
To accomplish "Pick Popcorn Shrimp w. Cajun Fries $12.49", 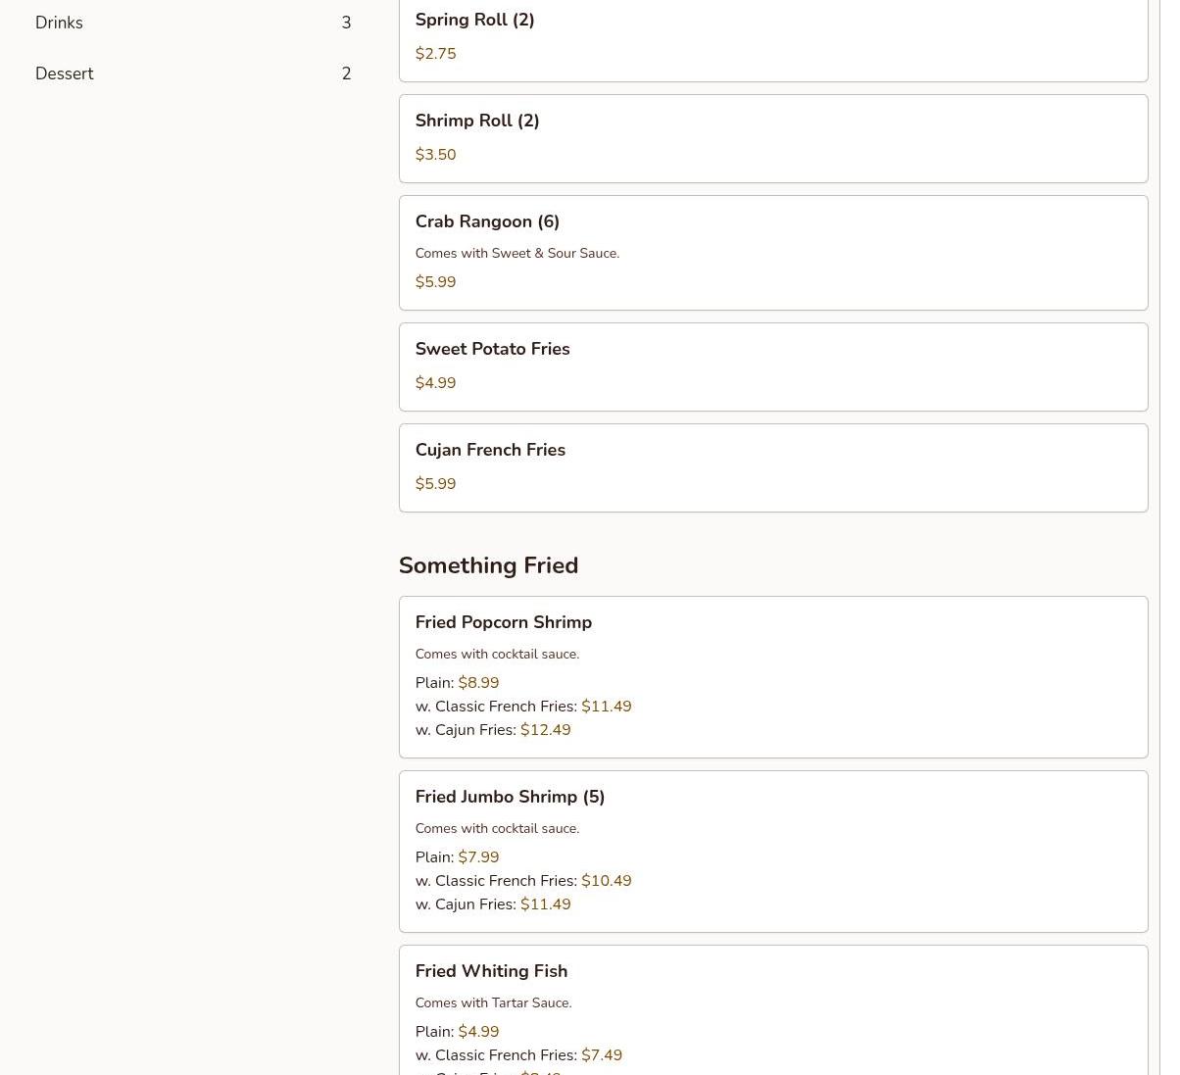I will click(x=492, y=730).
